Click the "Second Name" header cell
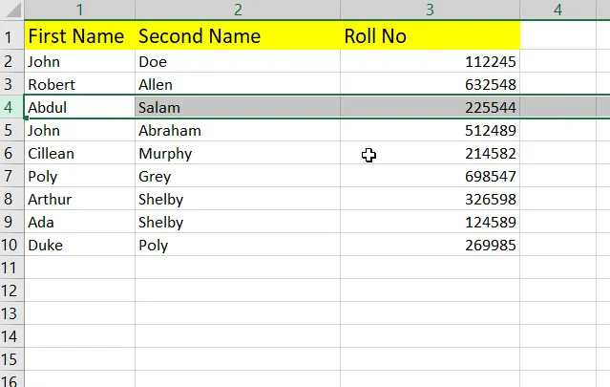Screen dimensions: 610x387 click(x=238, y=36)
